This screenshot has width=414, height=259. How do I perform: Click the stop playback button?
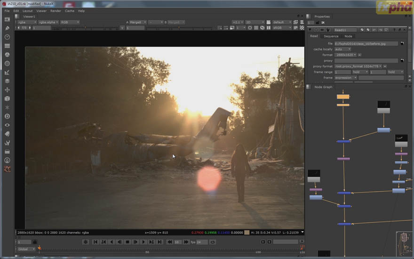(x=127, y=242)
